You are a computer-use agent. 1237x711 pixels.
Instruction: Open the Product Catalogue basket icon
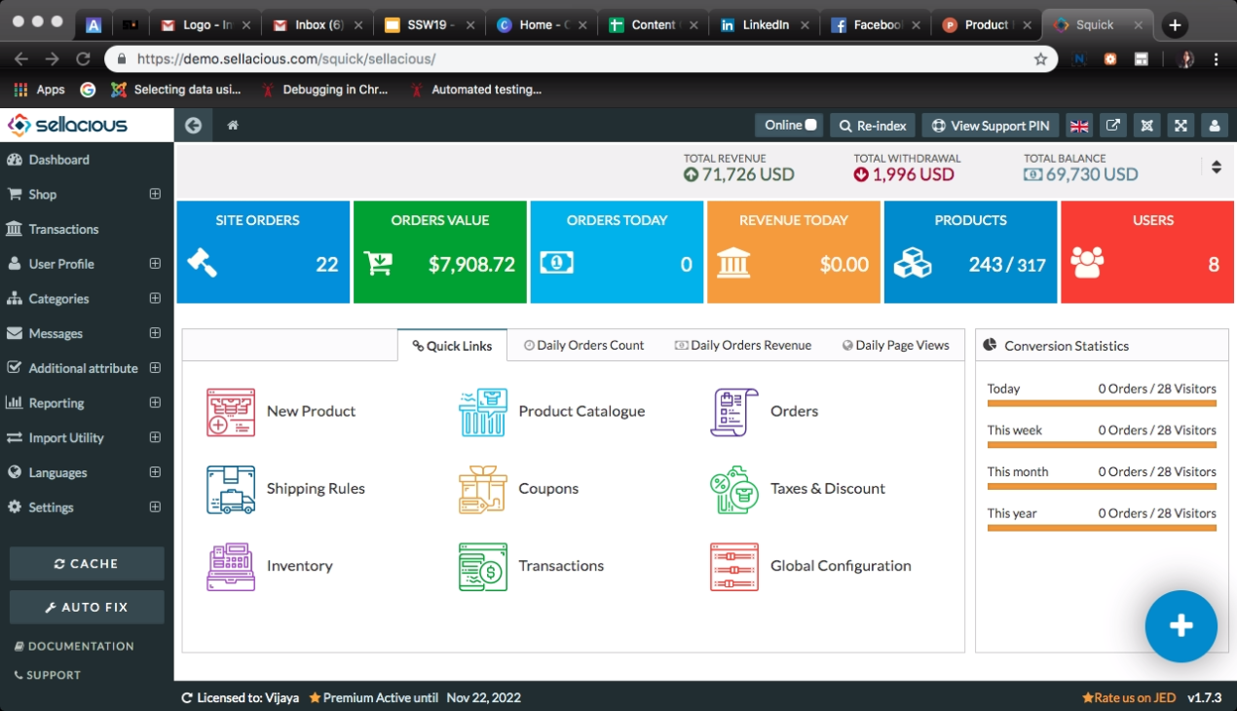(483, 412)
